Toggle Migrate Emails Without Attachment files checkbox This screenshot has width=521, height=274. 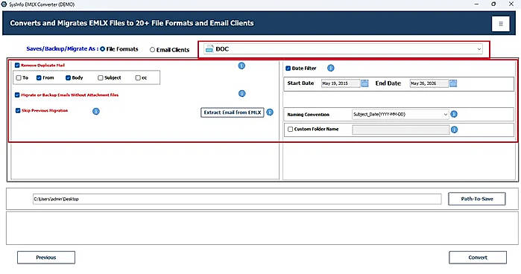coord(17,95)
